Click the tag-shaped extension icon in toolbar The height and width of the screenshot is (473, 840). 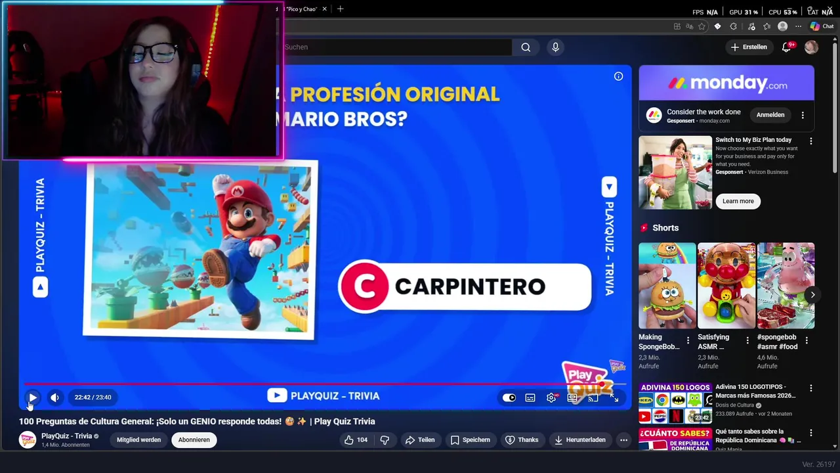point(717,26)
